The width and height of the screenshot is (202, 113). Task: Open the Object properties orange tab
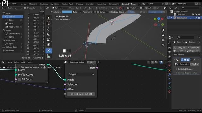click(x=169, y=70)
